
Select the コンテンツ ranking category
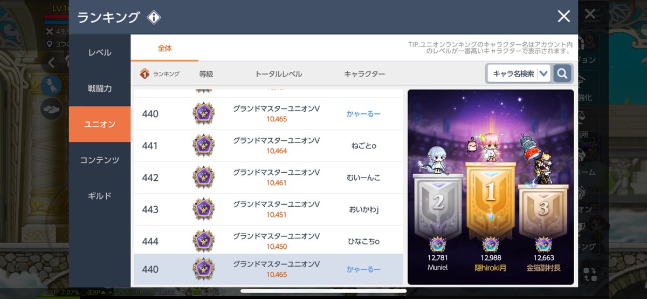(x=100, y=160)
